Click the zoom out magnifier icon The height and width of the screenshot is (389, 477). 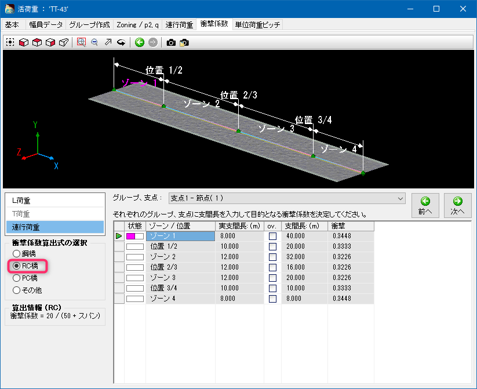point(94,42)
